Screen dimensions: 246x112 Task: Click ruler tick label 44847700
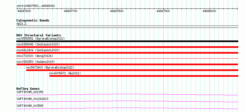70,11
